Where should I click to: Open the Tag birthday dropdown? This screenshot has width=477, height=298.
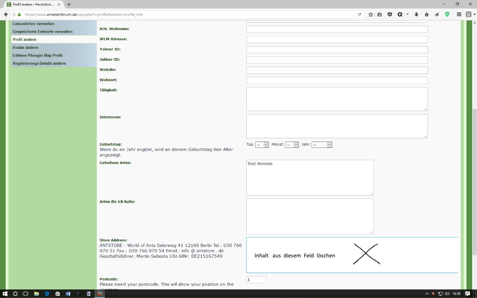pyautogui.click(x=262, y=145)
